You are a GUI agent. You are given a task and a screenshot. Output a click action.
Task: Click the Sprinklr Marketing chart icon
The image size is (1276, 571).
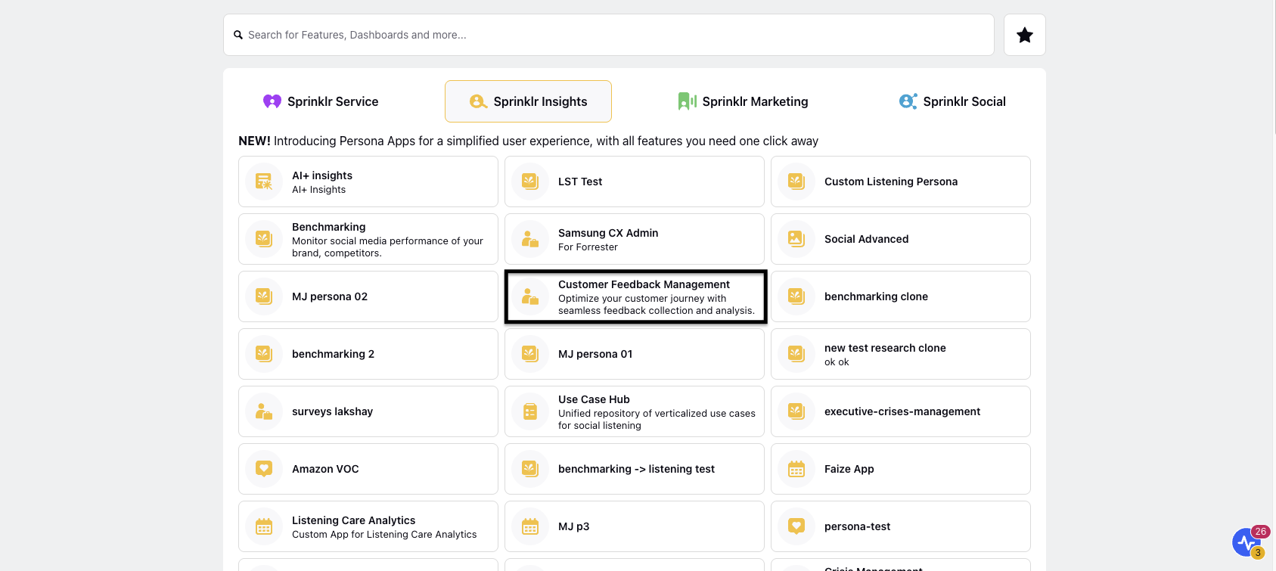coord(688,101)
